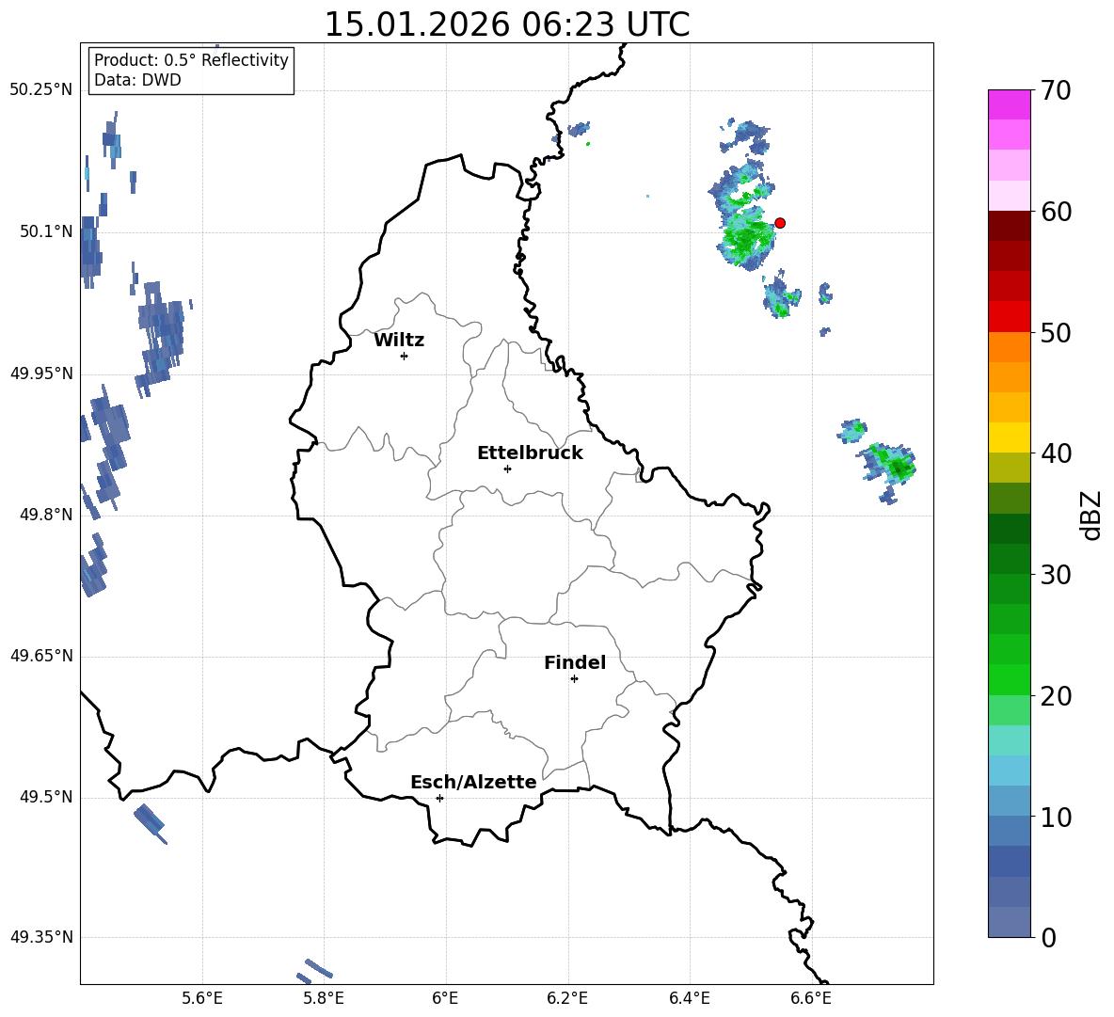Click the 6°E longitude label
Viewport: 1114px width, 1017px height.
coord(445,998)
